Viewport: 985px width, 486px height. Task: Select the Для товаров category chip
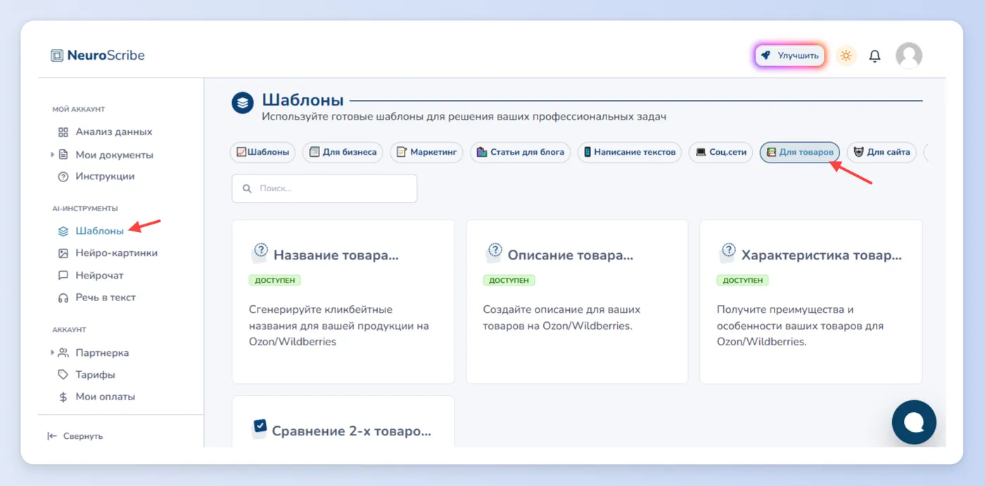point(800,152)
